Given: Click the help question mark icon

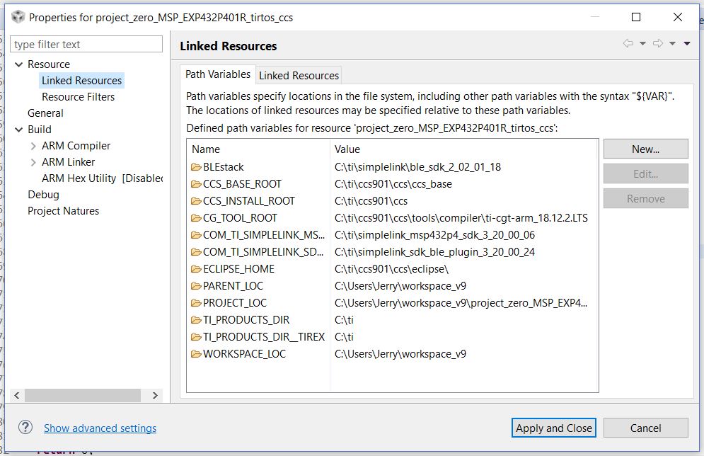Looking at the screenshot, I should click(25, 428).
